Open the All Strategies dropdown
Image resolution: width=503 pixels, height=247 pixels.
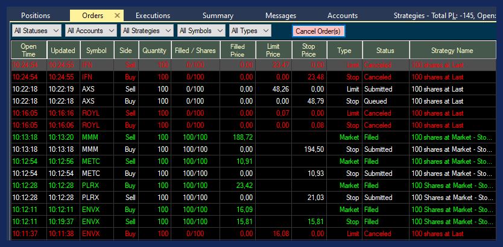(x=146, y=31)
